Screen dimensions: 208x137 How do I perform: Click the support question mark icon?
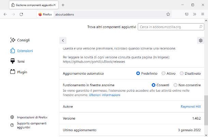tap(12, 125)
